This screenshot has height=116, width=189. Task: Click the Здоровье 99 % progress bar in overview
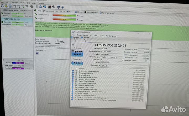[64, 19]
